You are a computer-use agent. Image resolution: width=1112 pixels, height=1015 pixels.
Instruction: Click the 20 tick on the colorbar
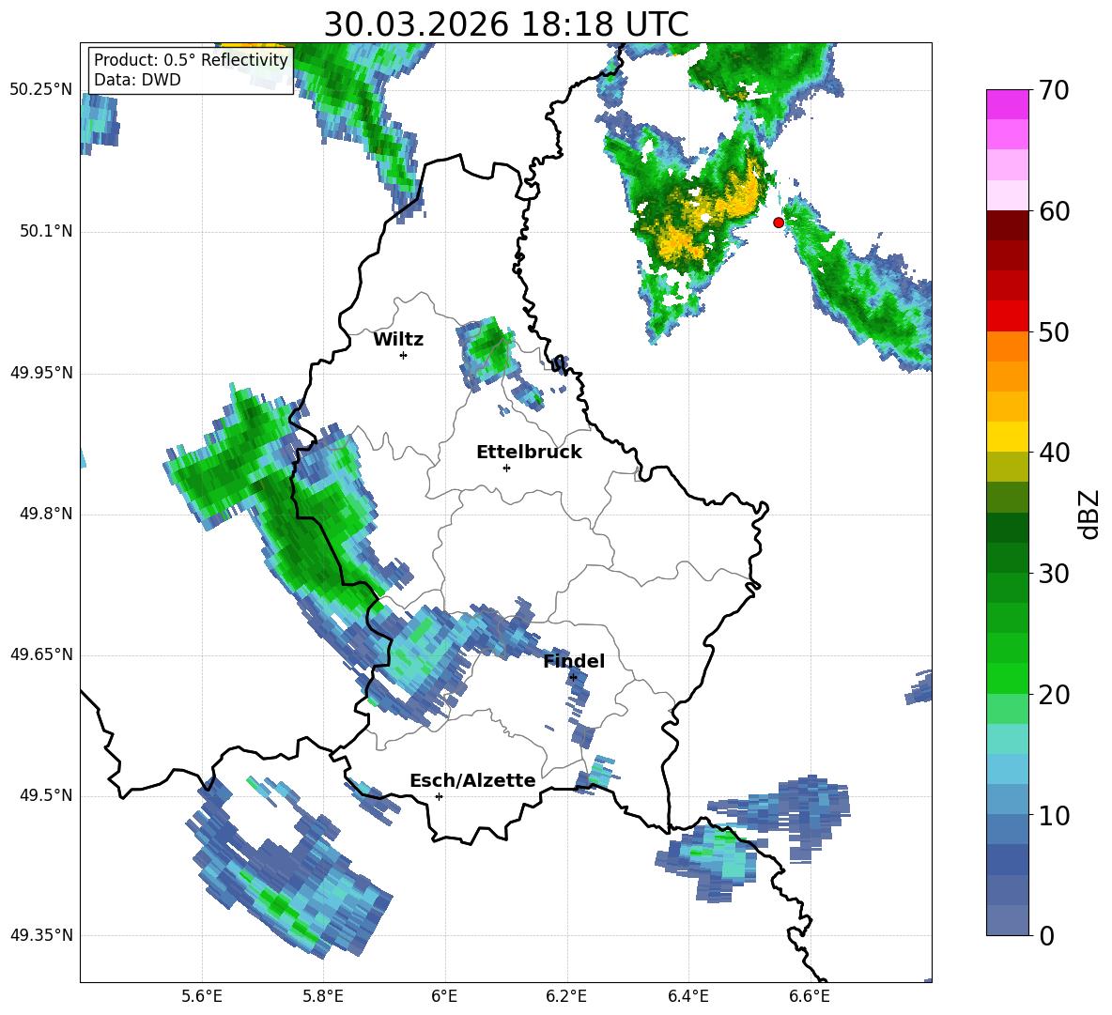point(1054,695)
